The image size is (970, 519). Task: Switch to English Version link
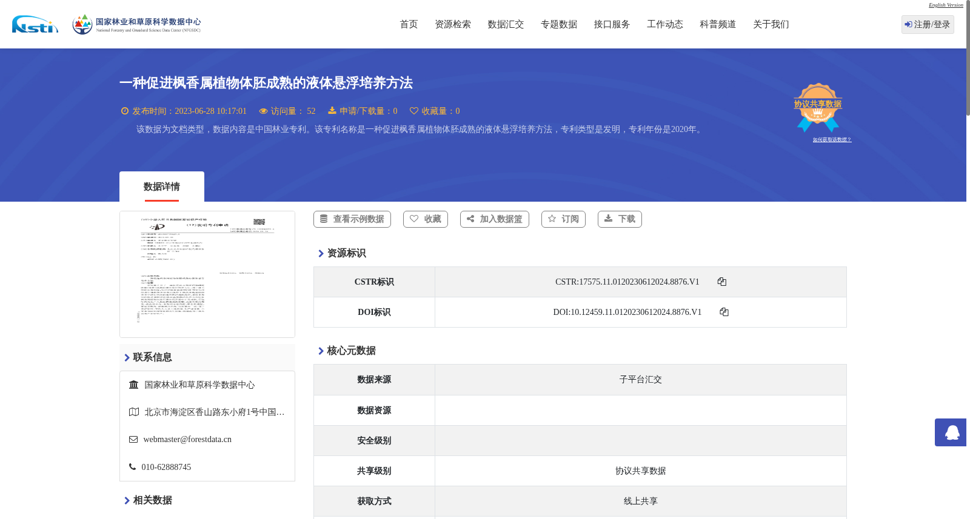pyautogui.click(x=946, y=5)
